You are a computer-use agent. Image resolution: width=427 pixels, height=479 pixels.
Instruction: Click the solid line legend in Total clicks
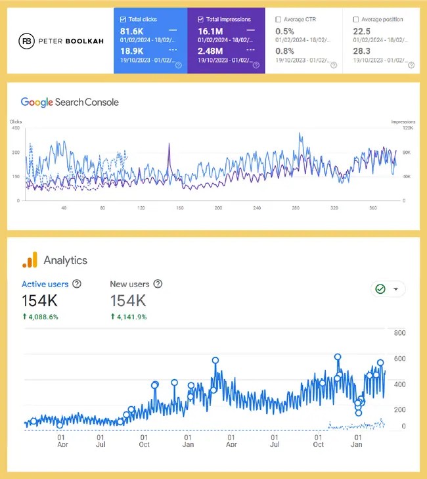click(173, 30)
